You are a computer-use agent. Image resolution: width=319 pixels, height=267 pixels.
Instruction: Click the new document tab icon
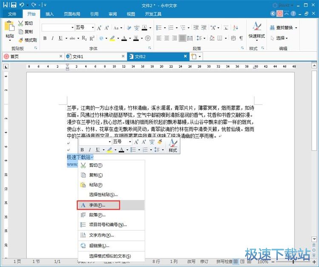coord(194,56)
